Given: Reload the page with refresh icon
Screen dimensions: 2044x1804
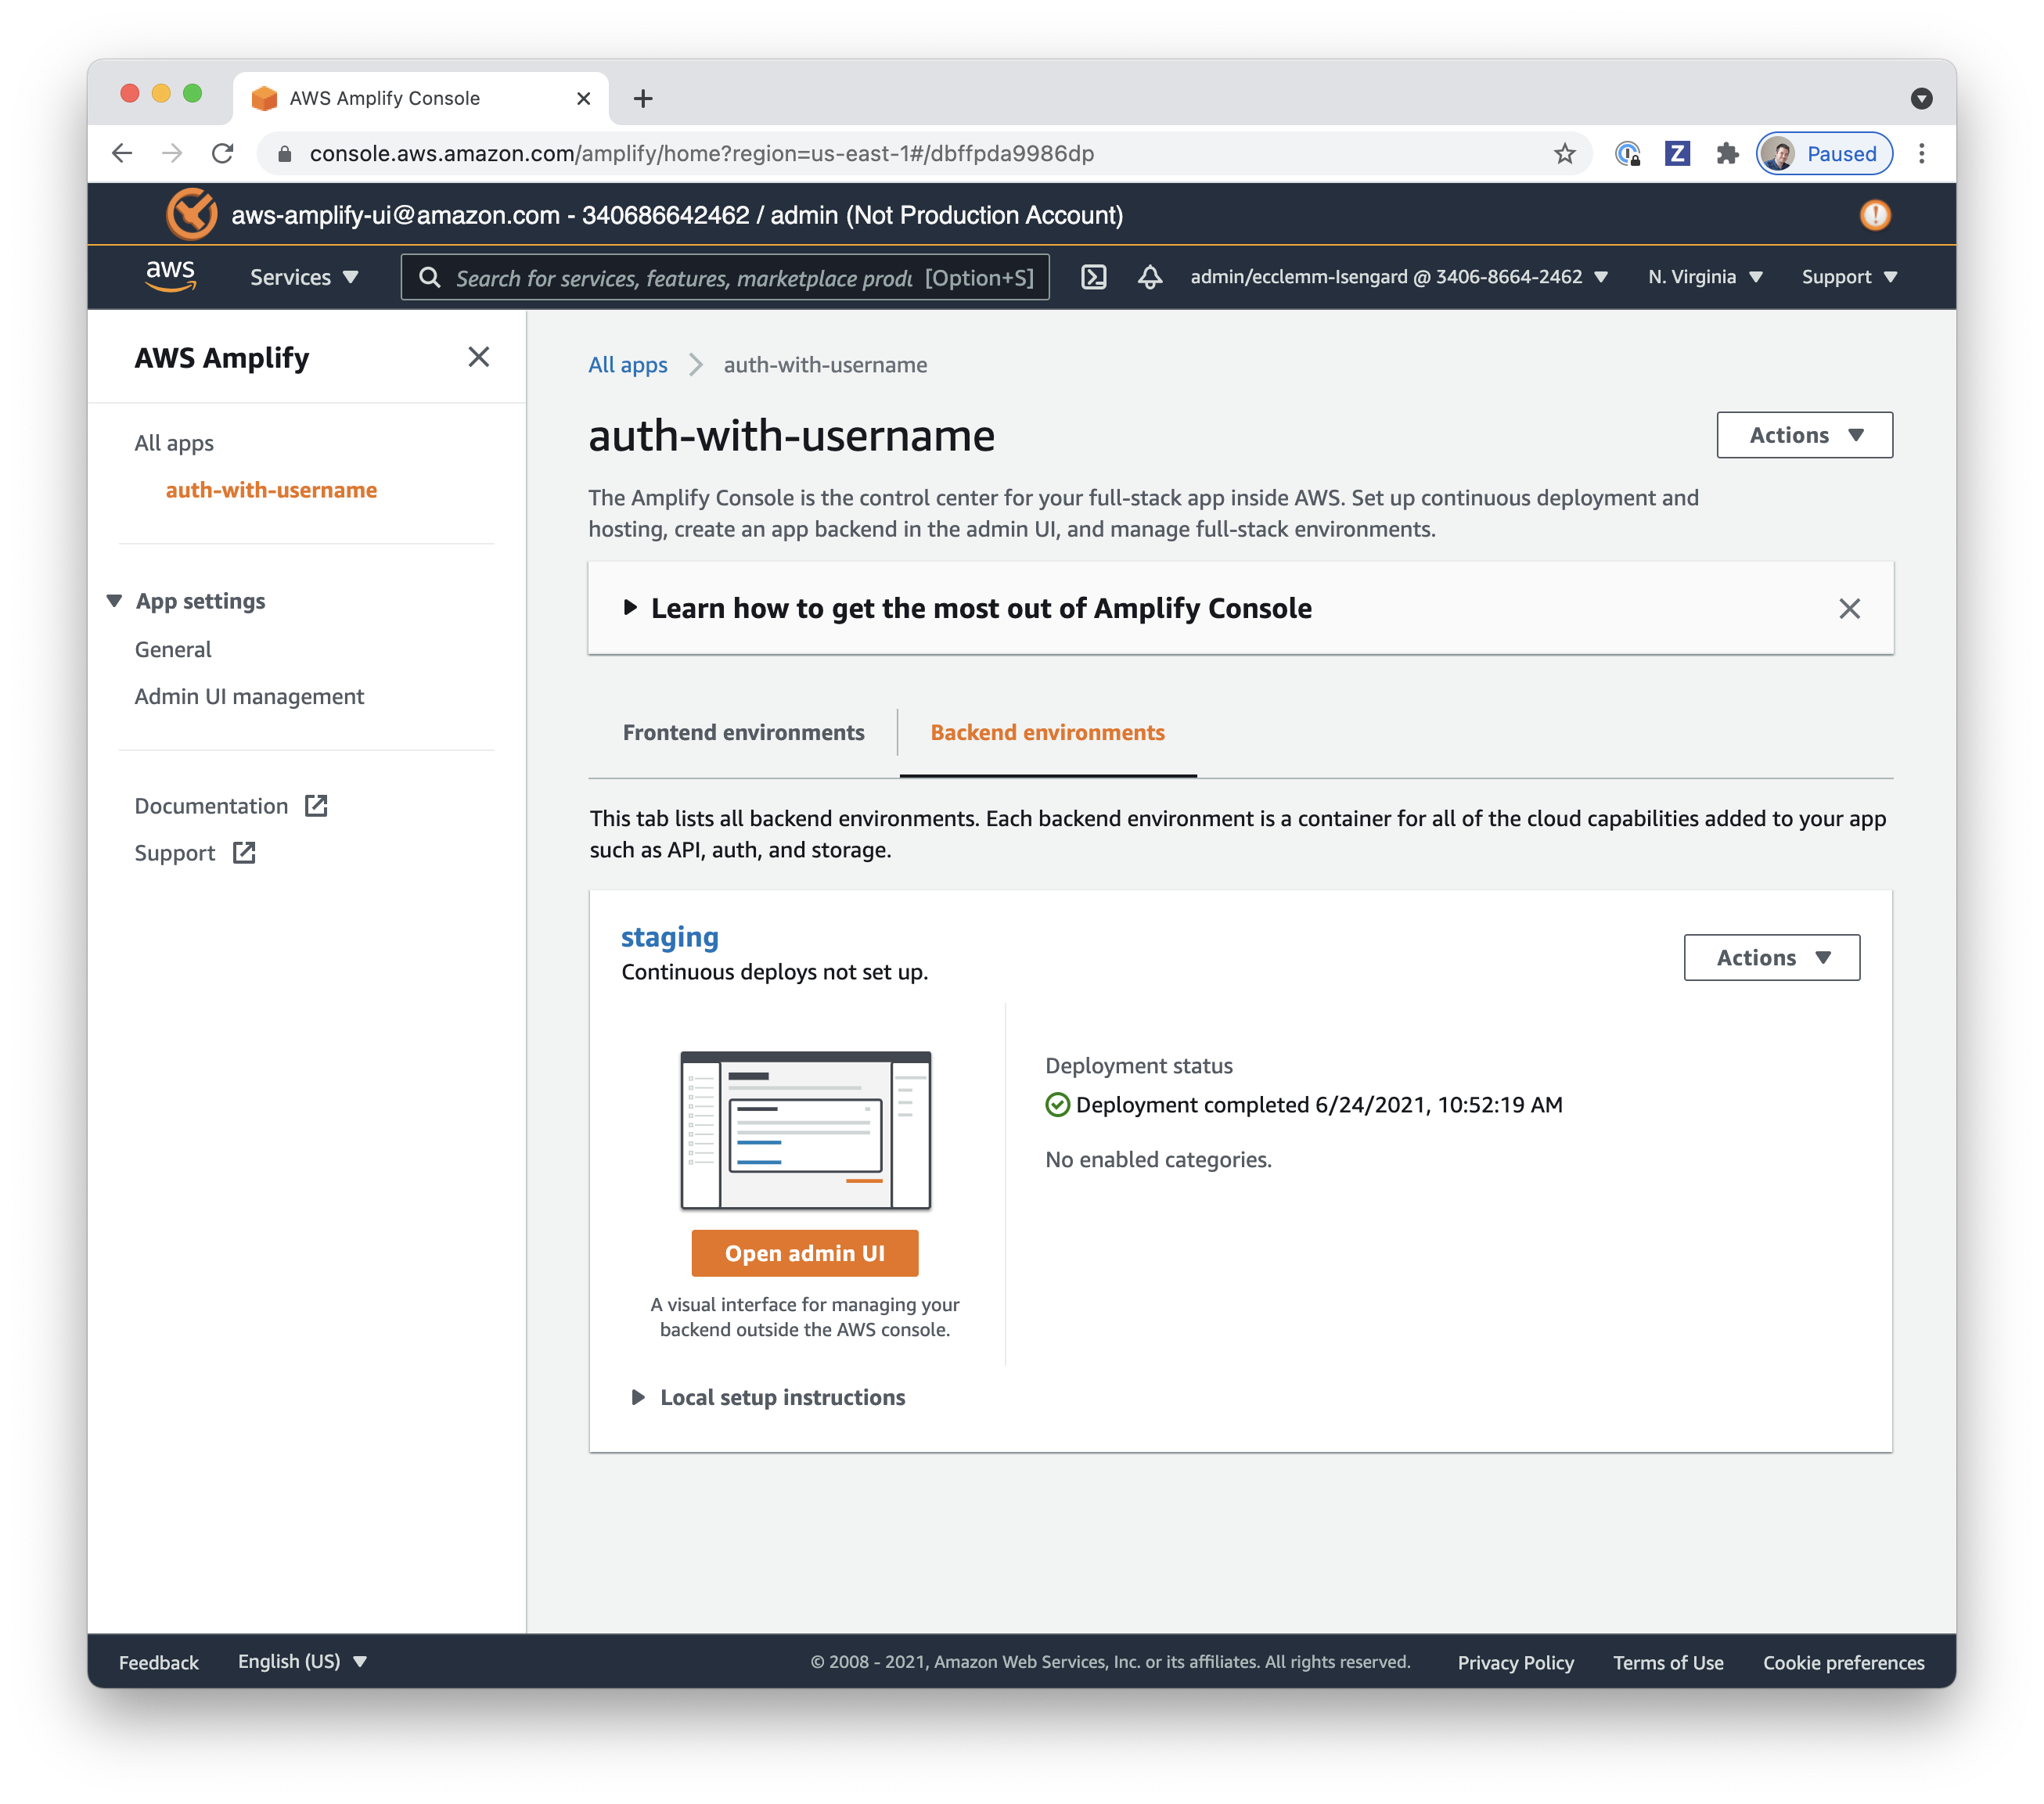Looking at the screenshot, I should [222, 153].
